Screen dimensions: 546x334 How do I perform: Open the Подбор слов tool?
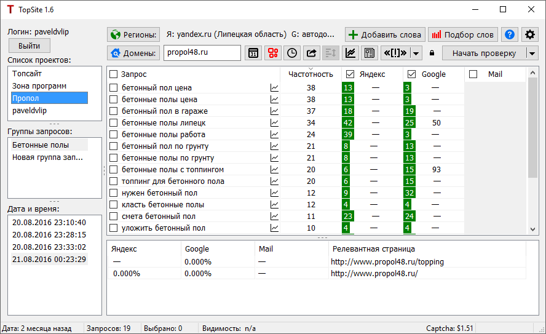[463, 34]
